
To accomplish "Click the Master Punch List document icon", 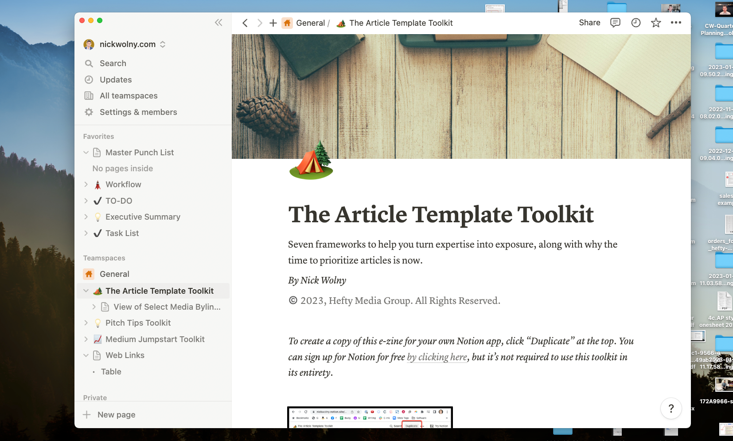I will (x=97, y=153).
